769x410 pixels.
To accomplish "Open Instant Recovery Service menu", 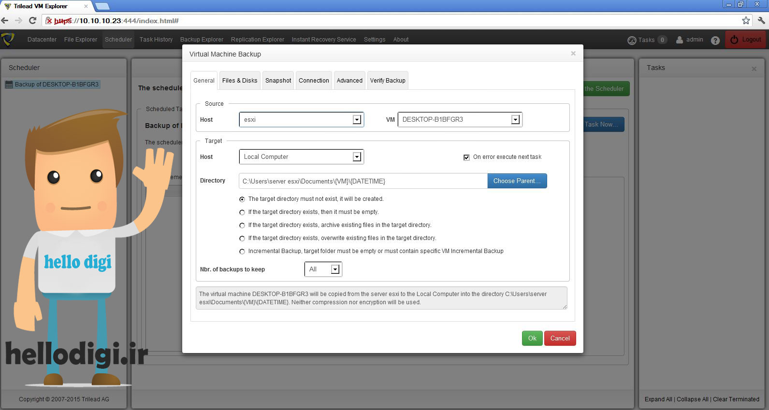I will pyautogui.click(x=324, y=40).
